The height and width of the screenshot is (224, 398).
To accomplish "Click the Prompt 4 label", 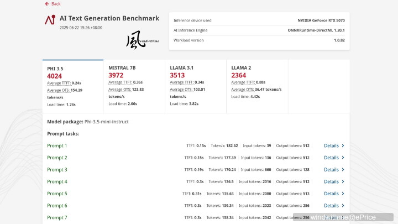I will click(x=57, y=181).
